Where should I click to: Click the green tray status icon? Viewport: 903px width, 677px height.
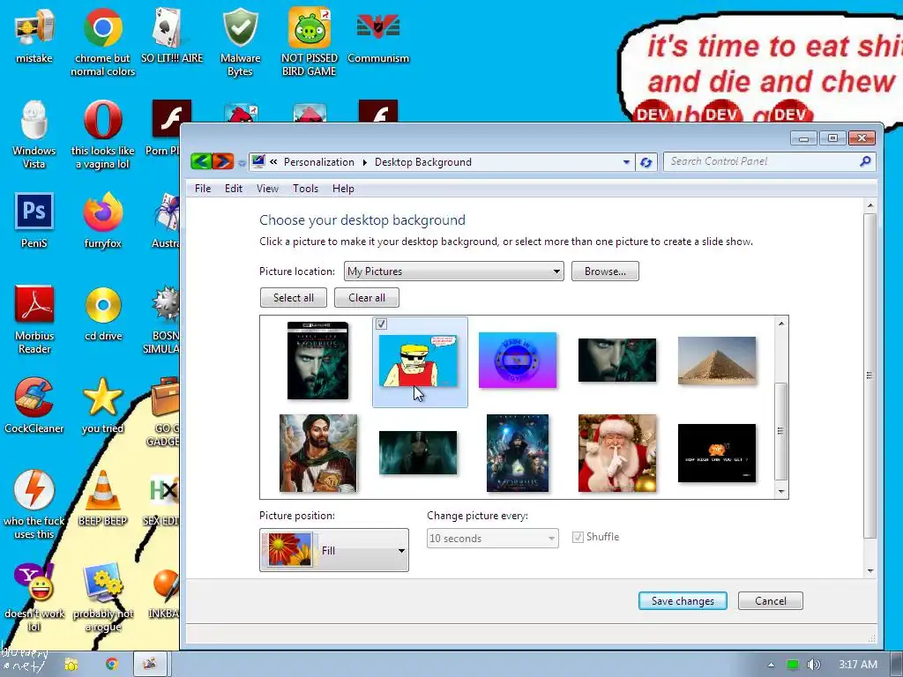click(793, 665)
